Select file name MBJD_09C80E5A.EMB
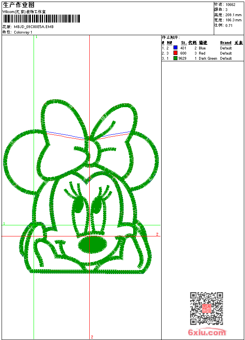This screenshot has height=340, width=245. (x=34, y=26)
